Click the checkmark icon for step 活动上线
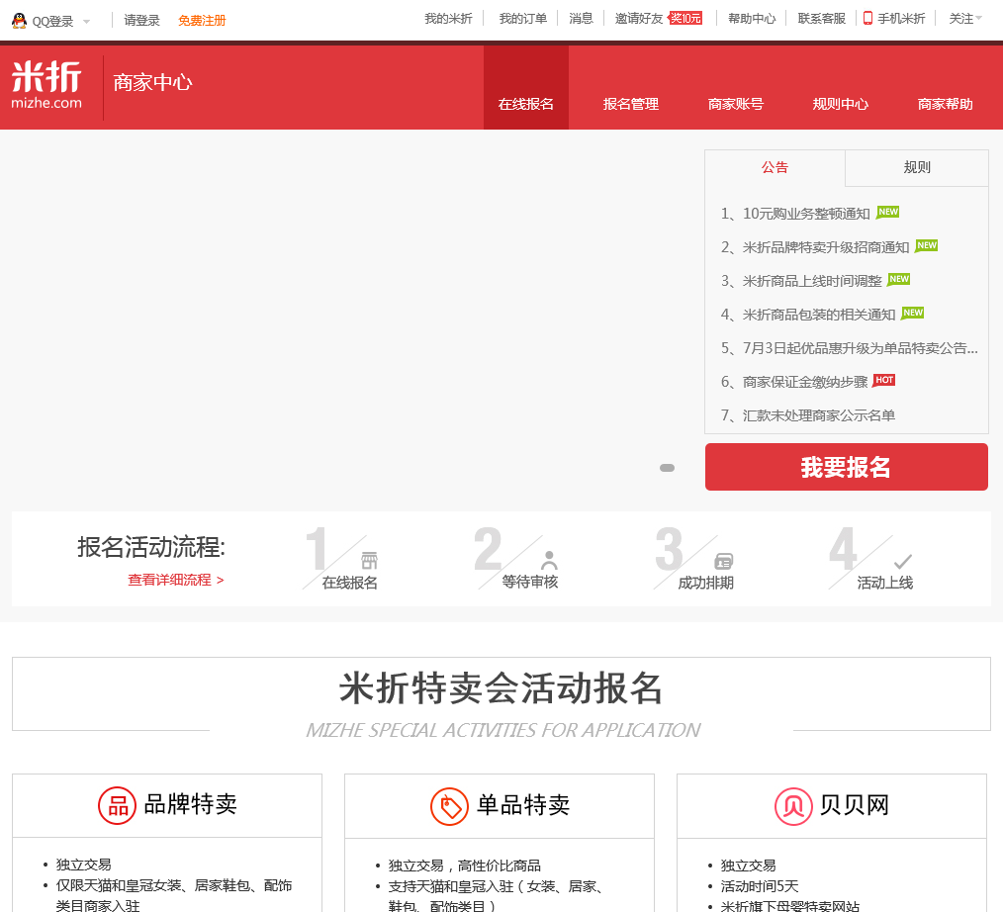Screen dimensions: 1003x912 tap(903, 562)
